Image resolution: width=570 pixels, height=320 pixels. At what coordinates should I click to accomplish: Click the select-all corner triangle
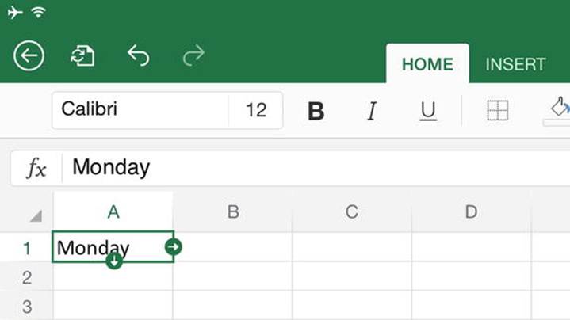[36, 215]
